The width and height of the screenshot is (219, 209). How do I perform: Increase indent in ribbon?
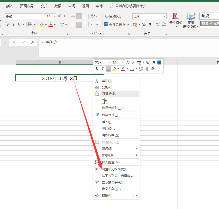(98, 25)
